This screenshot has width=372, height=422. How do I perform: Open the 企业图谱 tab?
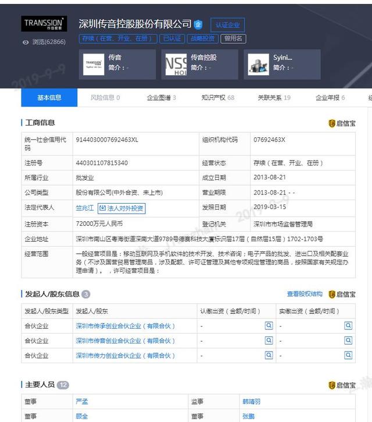(x=161, y=98)
